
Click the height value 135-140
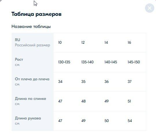87,62
